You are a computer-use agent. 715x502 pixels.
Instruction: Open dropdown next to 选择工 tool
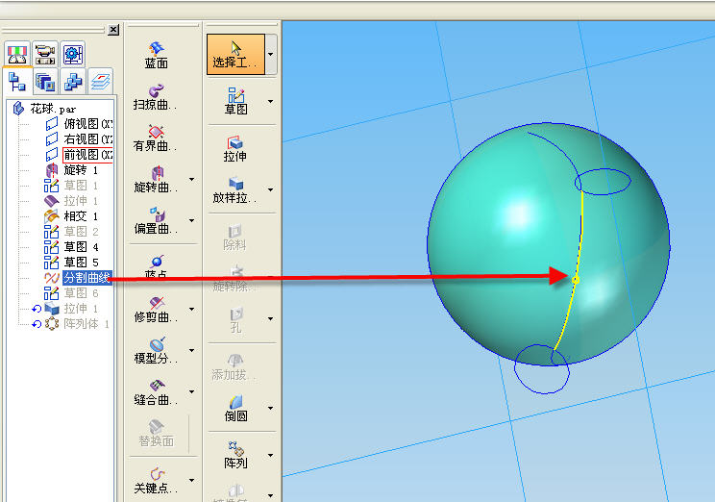tap(271, 54)
